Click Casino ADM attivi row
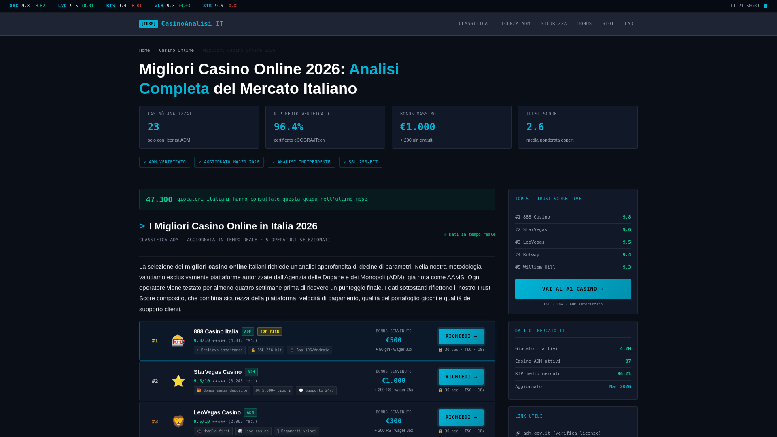The image size is (777, 437). coord(573,361)
